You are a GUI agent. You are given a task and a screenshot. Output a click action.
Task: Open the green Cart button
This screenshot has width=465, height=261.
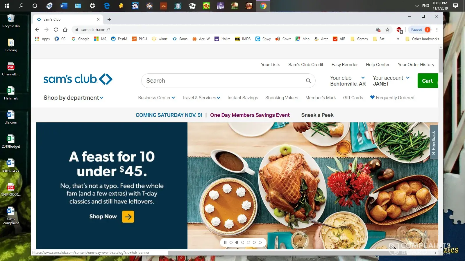427,81
